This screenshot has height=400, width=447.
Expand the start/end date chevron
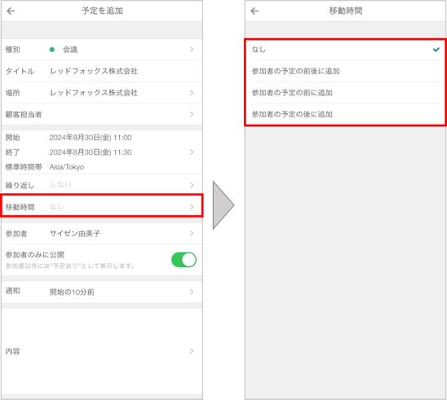(192, 152)
